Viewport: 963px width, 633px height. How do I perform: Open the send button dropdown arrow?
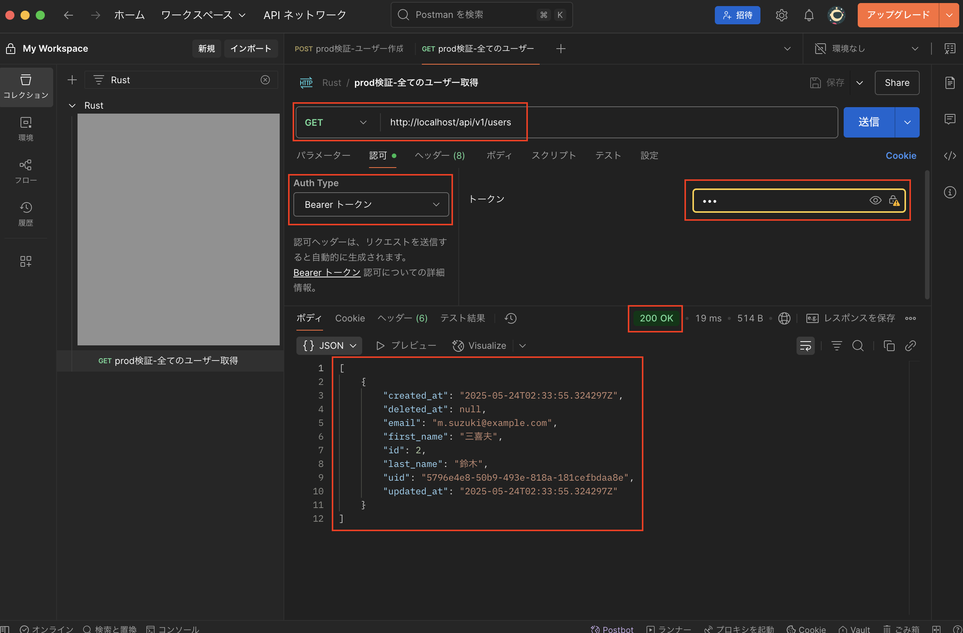point(907,122)
